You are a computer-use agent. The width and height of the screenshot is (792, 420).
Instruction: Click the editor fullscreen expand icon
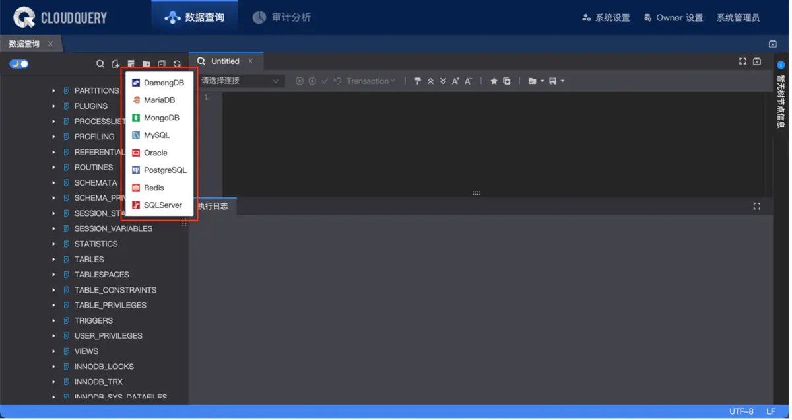click(742, 61)
